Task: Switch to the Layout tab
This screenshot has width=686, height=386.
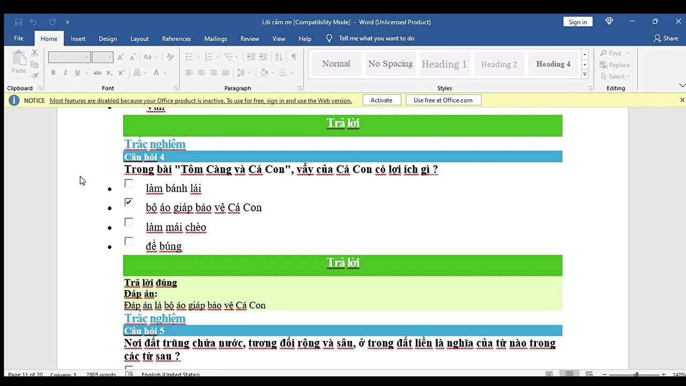Action: [139, 39]
